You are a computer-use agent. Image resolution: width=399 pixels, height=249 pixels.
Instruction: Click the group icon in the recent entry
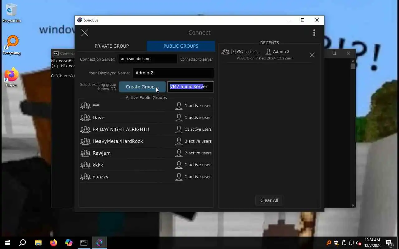pos(225,52)
